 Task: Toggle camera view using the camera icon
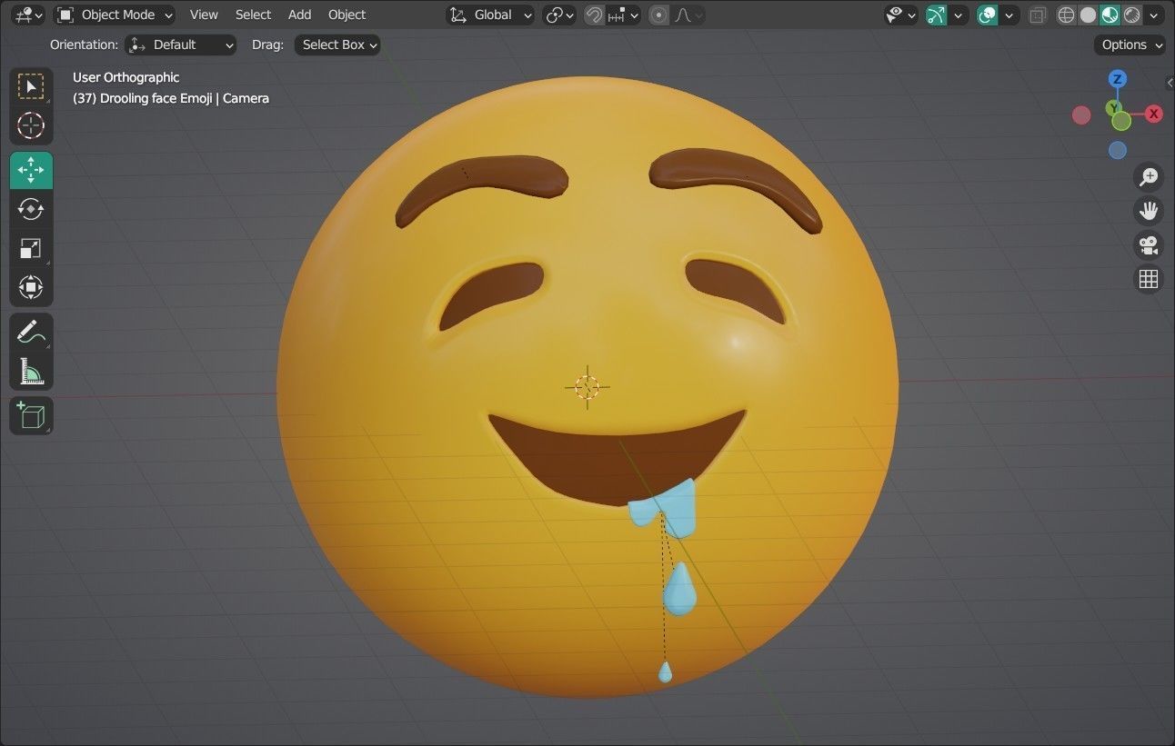click(x=1149, y=245)
